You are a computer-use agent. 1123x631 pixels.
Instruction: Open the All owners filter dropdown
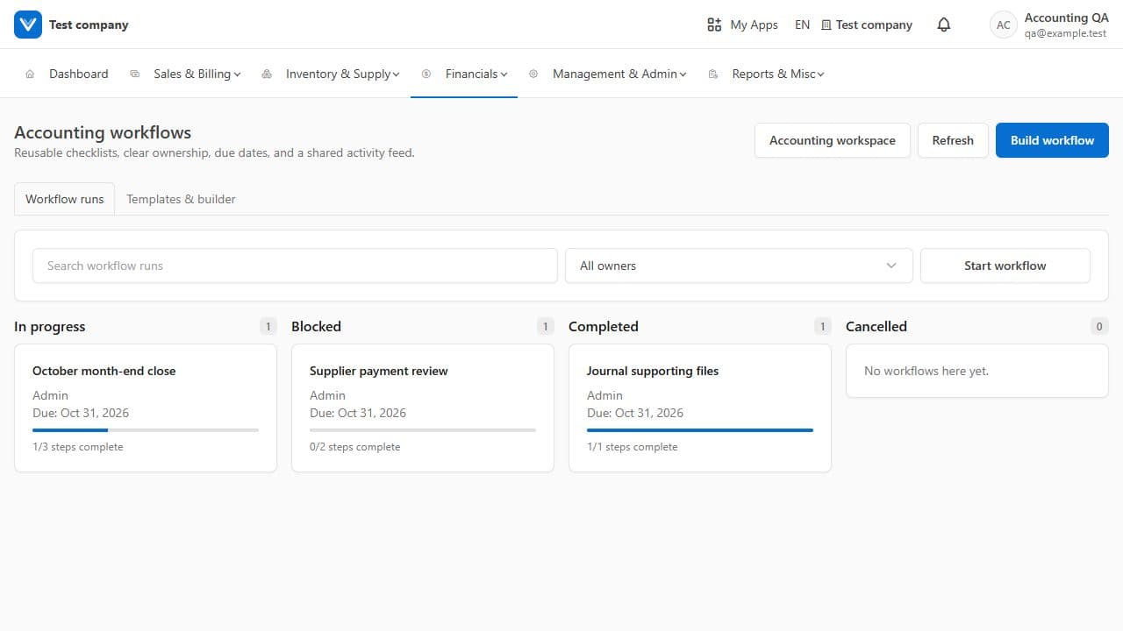click(x=739, y=266)
